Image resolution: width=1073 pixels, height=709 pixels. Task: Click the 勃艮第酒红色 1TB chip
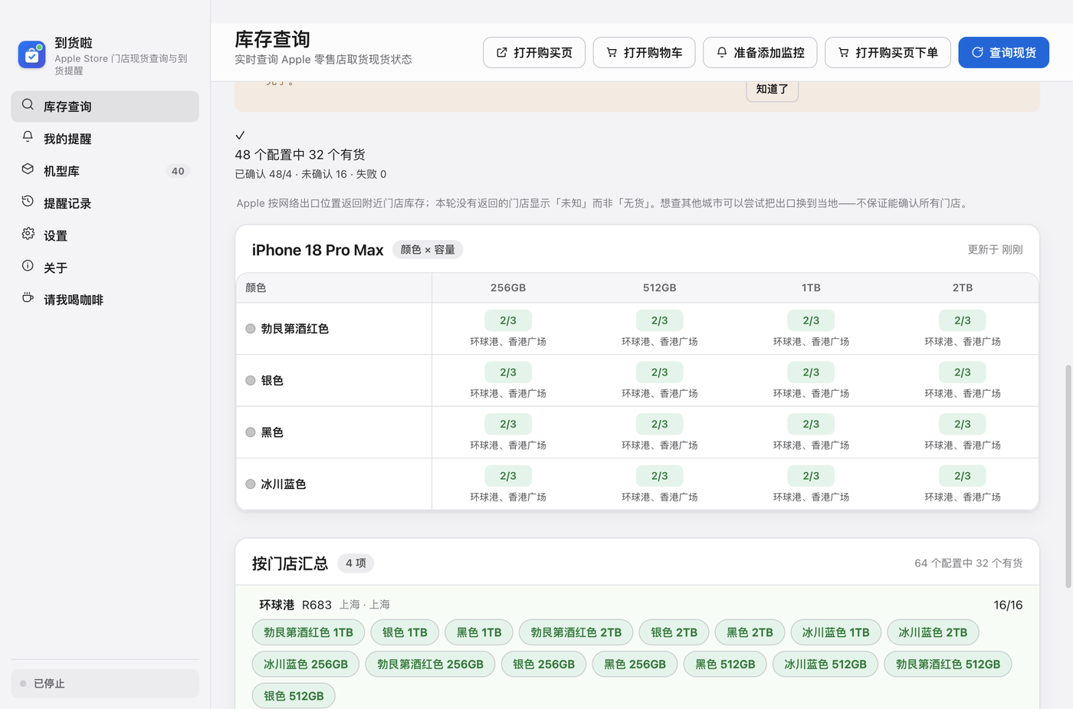click(308, 632)
